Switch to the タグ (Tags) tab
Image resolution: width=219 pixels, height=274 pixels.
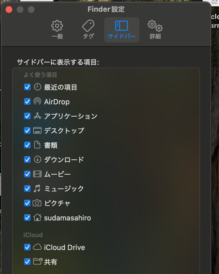pos(89,30)
